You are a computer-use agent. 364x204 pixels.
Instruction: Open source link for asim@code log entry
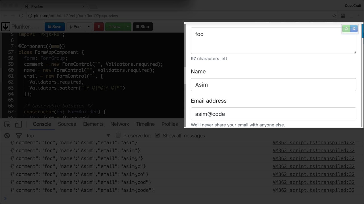pyautogui.click(x=314, y=190)
